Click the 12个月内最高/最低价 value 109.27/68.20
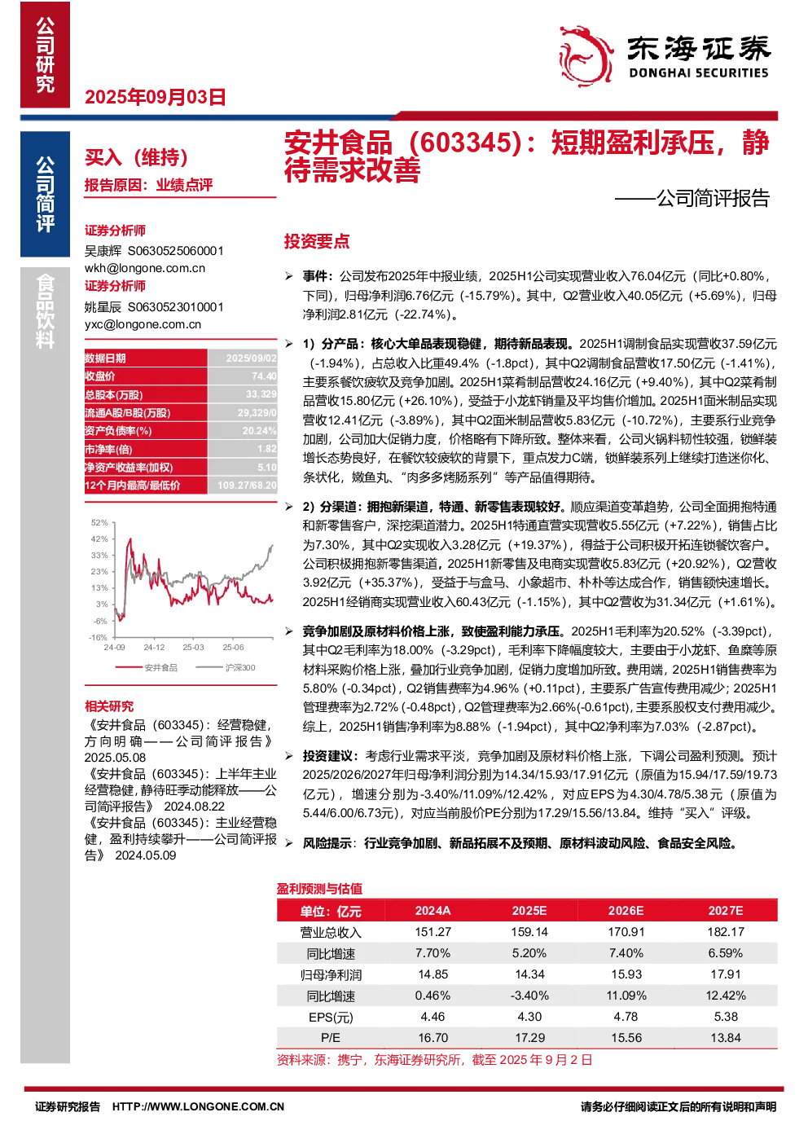808x1143 pixels. 247,486
